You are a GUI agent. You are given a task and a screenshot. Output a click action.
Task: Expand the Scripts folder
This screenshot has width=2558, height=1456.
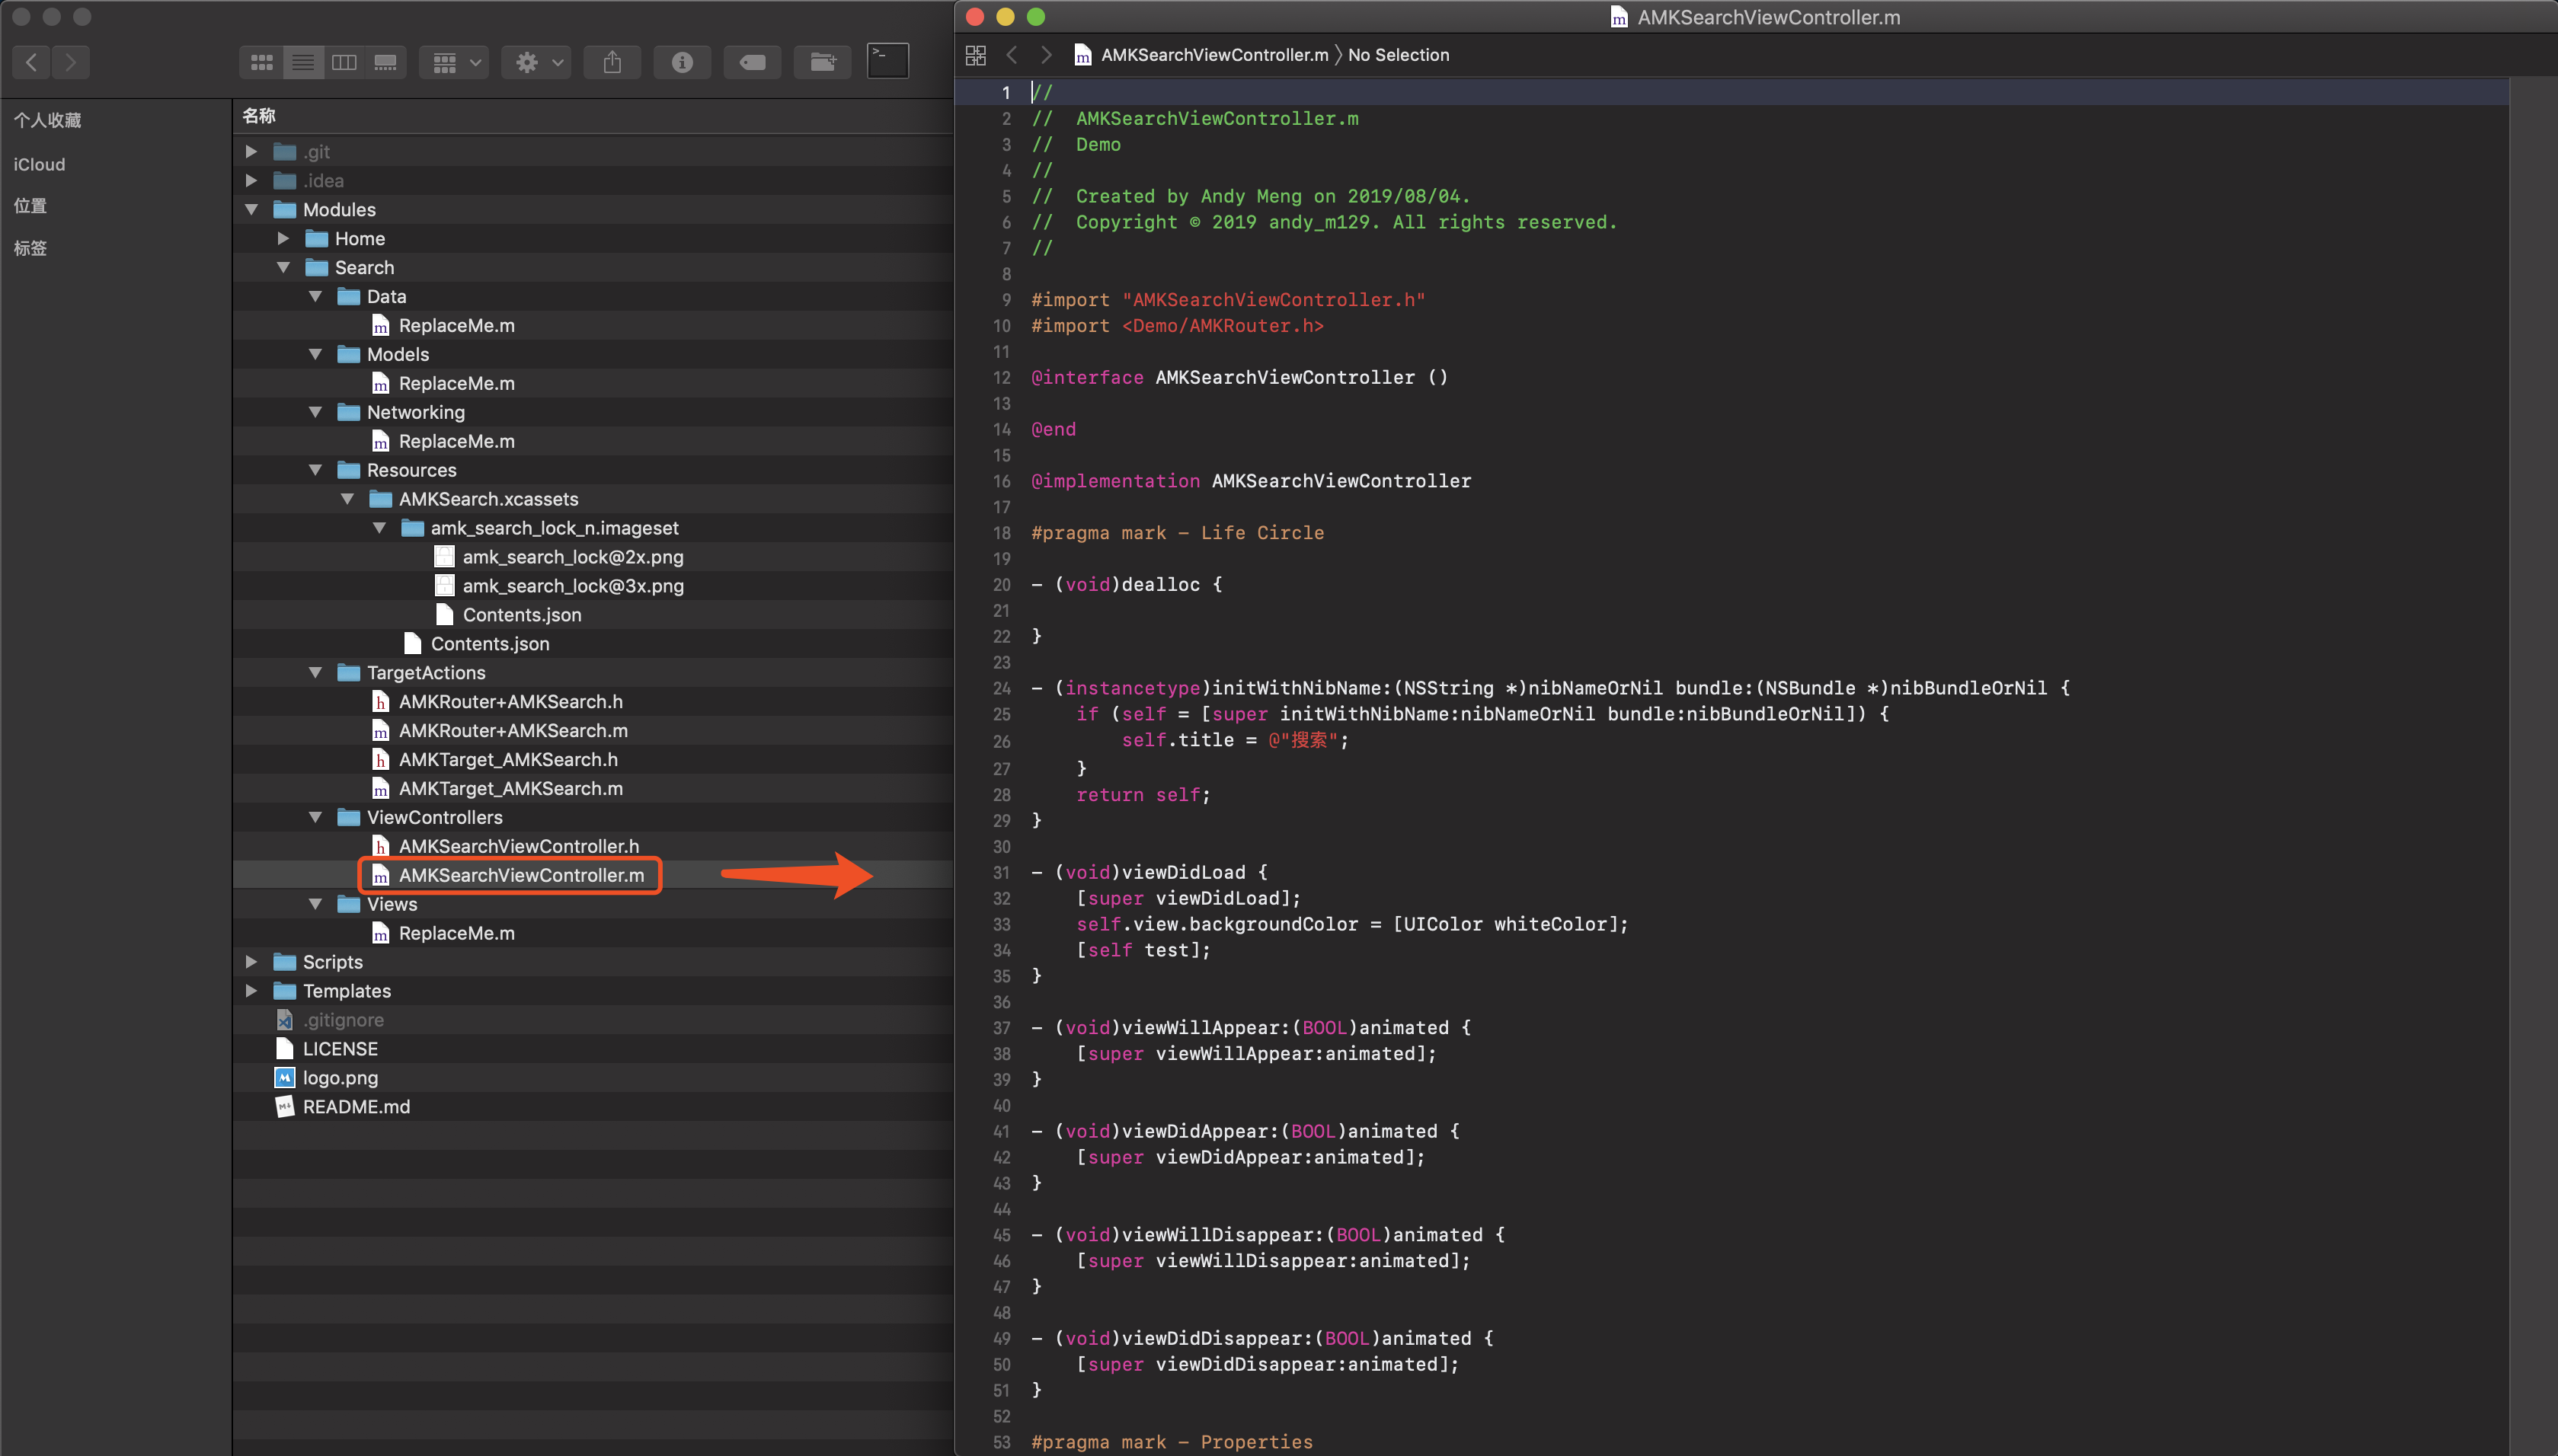252,962
